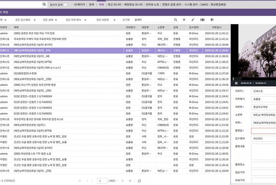The height and width of the screenshot is (185, 276).
Task: Open the 내 페이지 menu
Action: tap(79, 5)
